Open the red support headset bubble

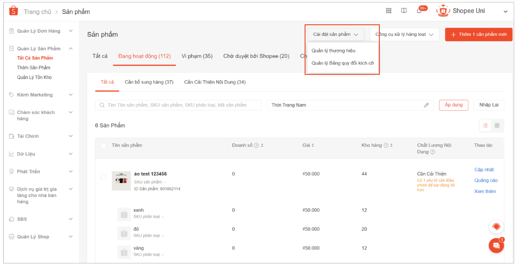click(x=496, y=227)
